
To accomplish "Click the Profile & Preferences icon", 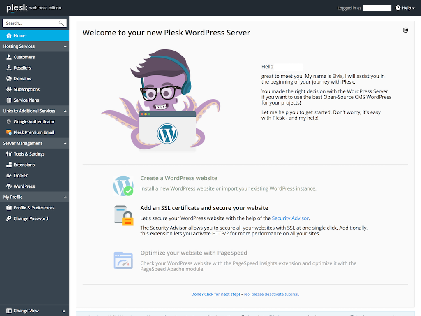I will tap(9, 208).
